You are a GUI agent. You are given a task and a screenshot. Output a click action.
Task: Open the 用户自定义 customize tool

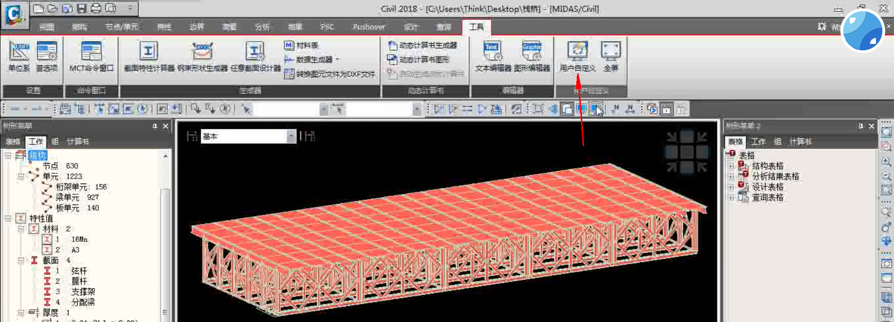click(x=578, y=56)
